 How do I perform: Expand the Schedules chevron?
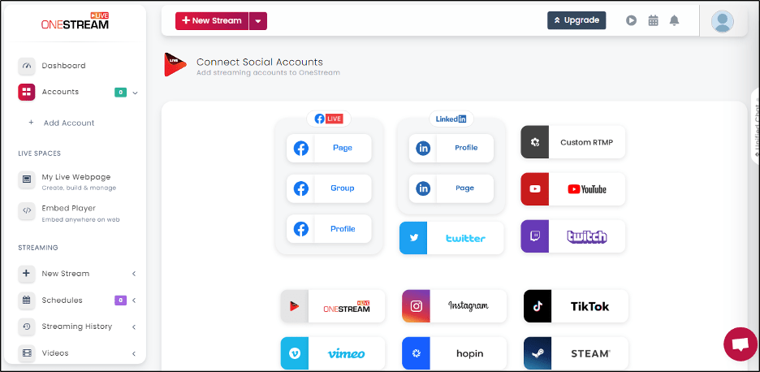tap(134, 301)
